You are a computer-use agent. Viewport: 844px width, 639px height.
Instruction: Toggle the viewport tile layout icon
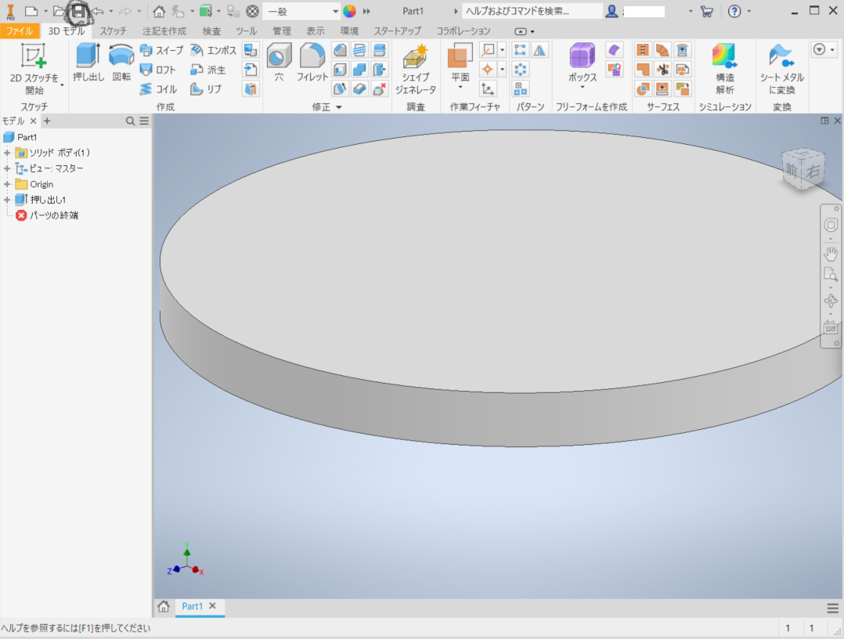coord(824,121)
